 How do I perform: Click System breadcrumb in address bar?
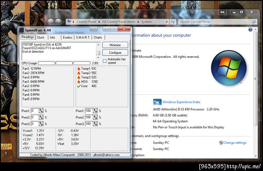tap(146, 21)
